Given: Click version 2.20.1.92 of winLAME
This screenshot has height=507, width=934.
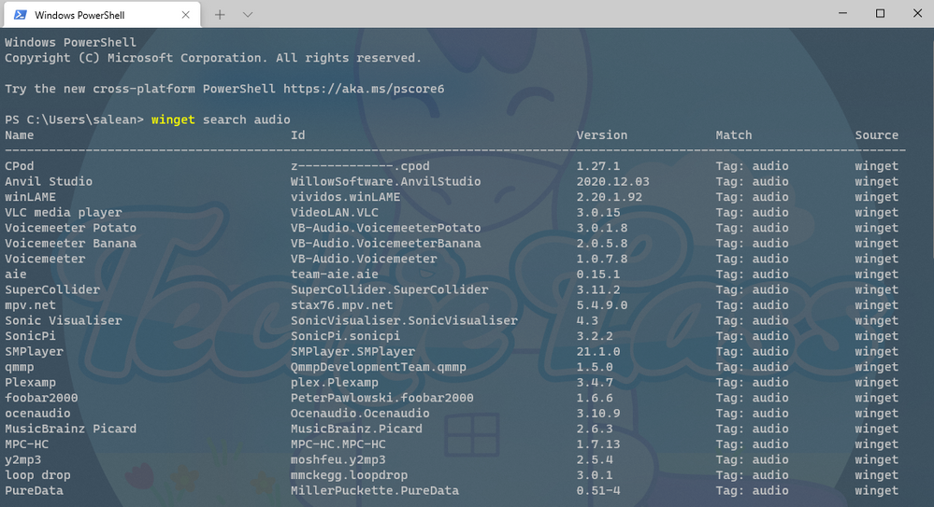Looking at the screenshot, I should [610, 197].
